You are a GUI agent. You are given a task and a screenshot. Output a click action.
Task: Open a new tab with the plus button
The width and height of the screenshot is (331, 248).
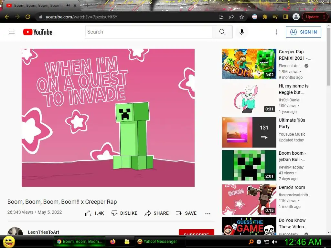[87, 6]
